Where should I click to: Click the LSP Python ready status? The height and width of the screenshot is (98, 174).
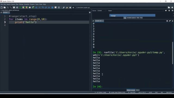pyautogui.click(x=100, y=92)
